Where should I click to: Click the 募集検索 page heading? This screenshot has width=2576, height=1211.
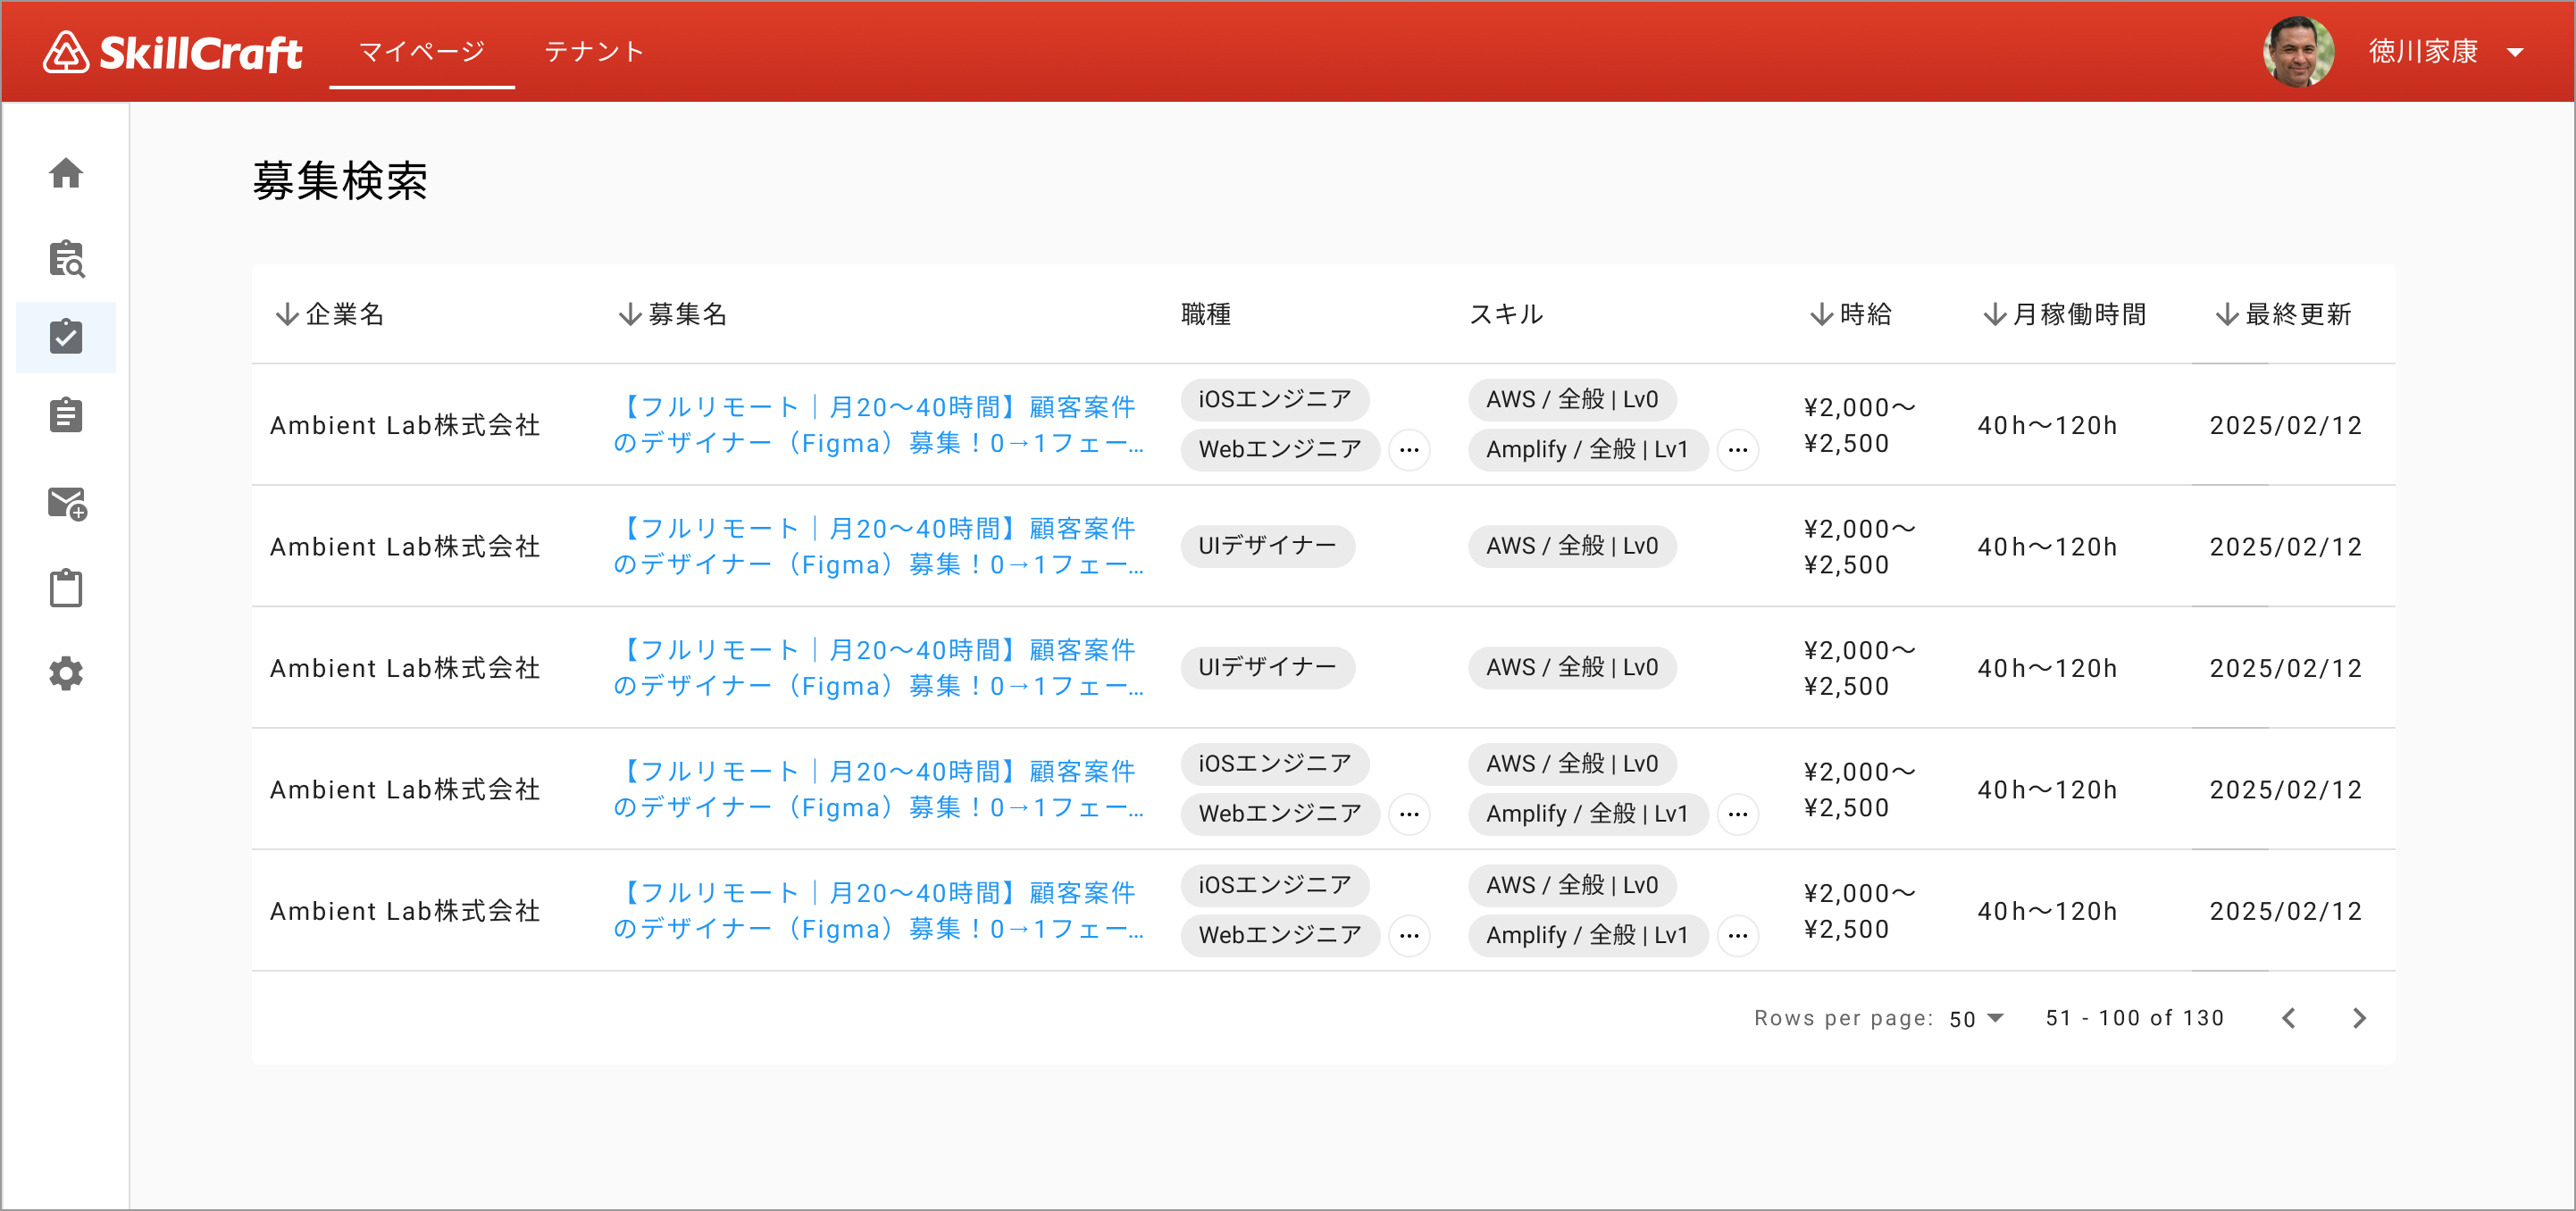coord(340,181)
